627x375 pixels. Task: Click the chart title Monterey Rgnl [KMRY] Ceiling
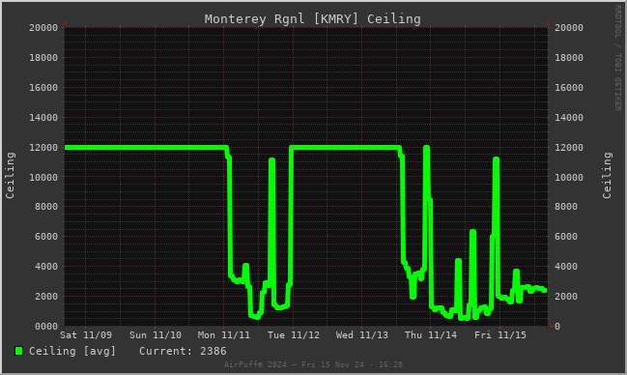tap(312, 19)
